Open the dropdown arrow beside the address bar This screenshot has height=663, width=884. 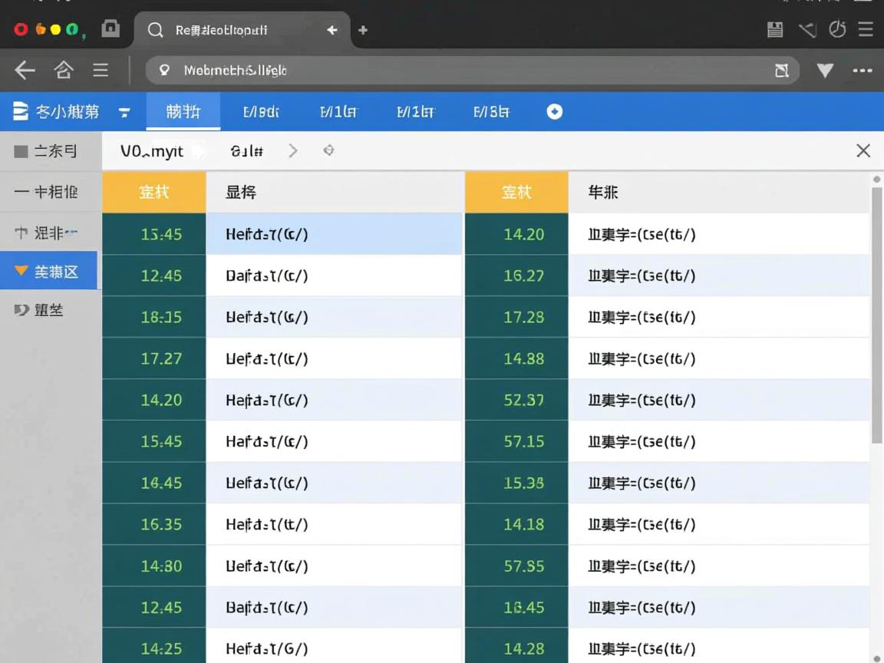(825, 70)
